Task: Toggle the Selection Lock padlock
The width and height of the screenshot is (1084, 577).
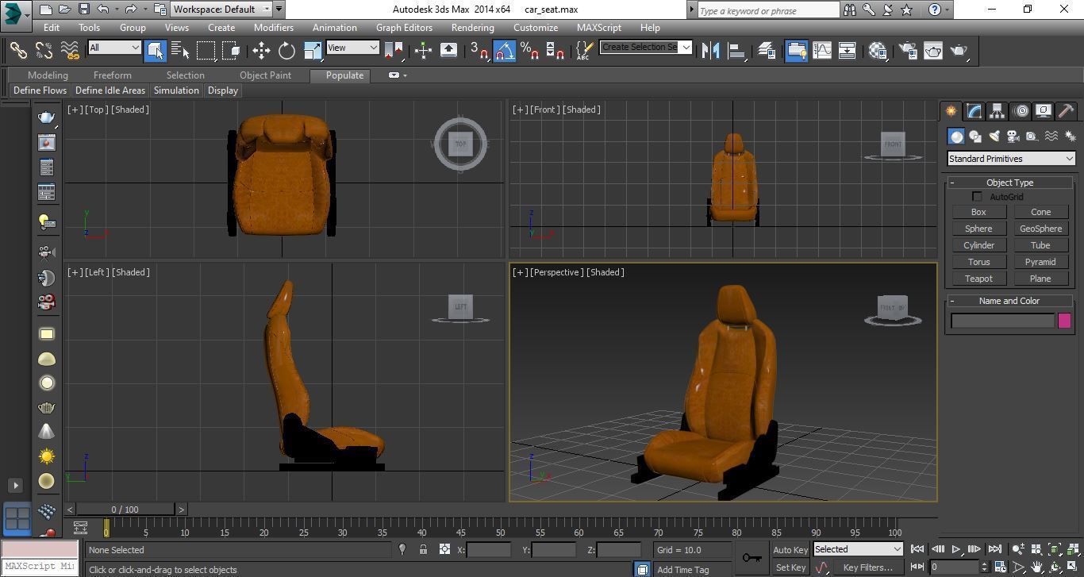Action: 423,549
